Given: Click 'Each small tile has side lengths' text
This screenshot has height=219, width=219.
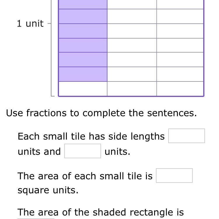Looking at the screenshot, I should 91,136.
